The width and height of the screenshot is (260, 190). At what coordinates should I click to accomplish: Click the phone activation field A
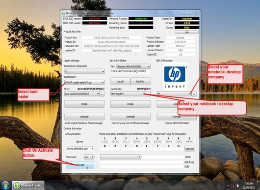coord(104,149)
